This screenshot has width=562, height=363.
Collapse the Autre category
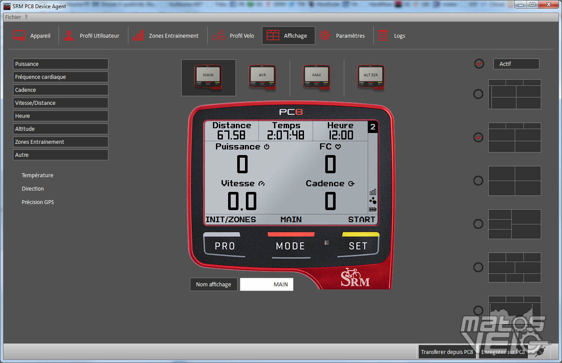pyautogui.click(x=61, y=155)
